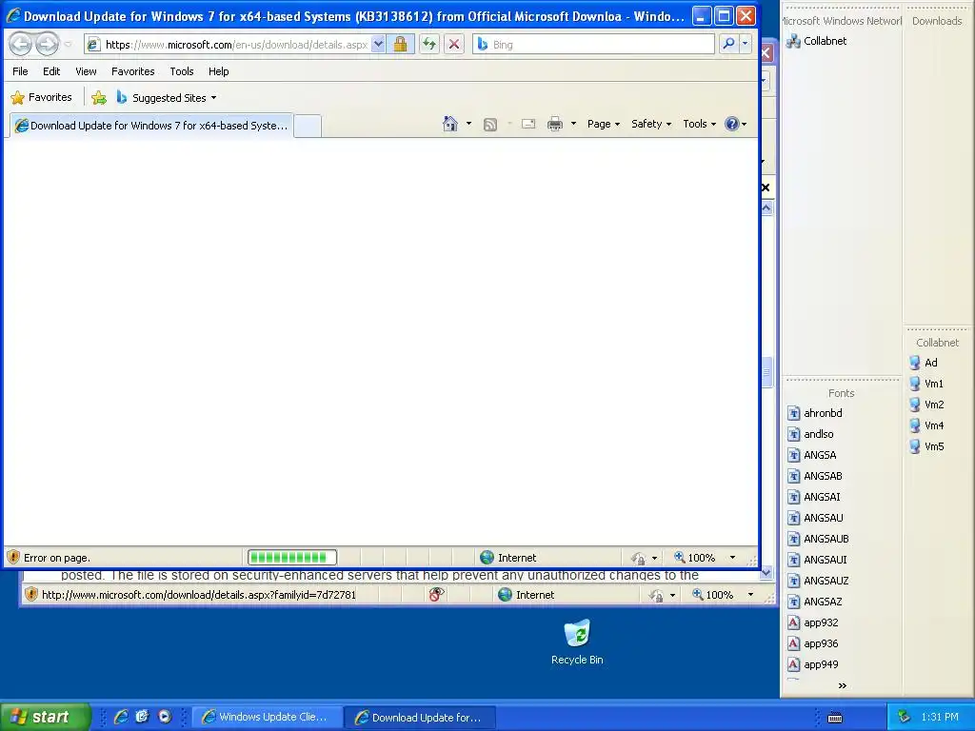Open the Recycle Bin desktop icon
This screenshot has width=975, height=731.
[577, 642]
